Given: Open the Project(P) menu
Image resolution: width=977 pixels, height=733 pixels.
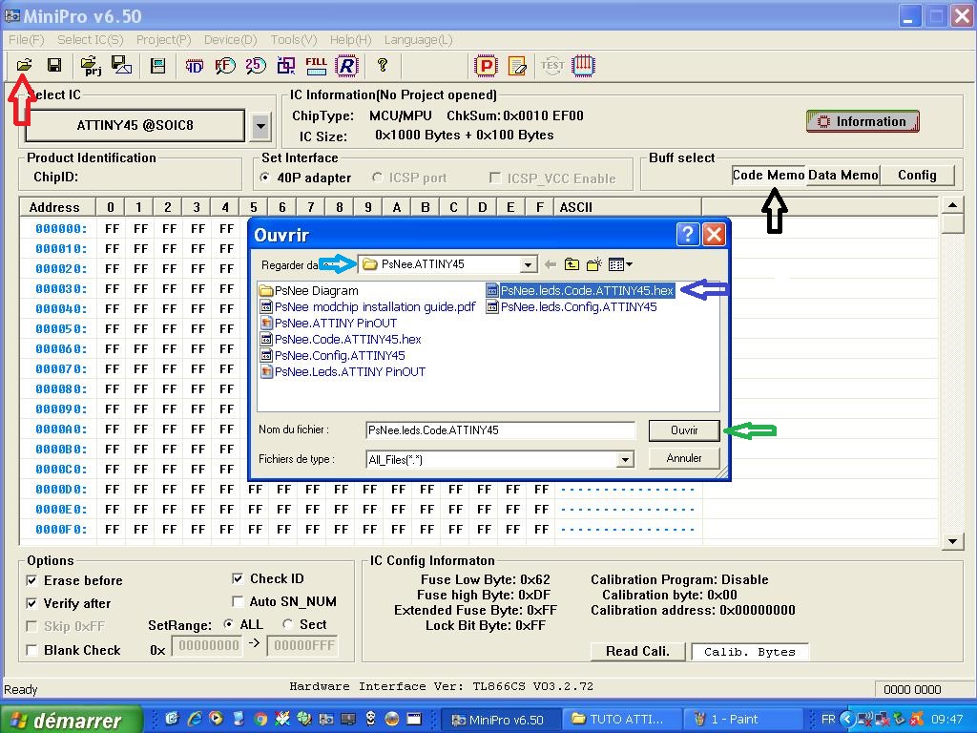Looking at the screenshot, I should (163, 40).
